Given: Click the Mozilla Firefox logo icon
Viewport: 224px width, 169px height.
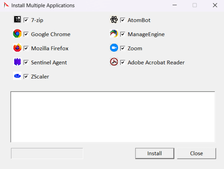Looking at the screenshot, I should (17, 48).
